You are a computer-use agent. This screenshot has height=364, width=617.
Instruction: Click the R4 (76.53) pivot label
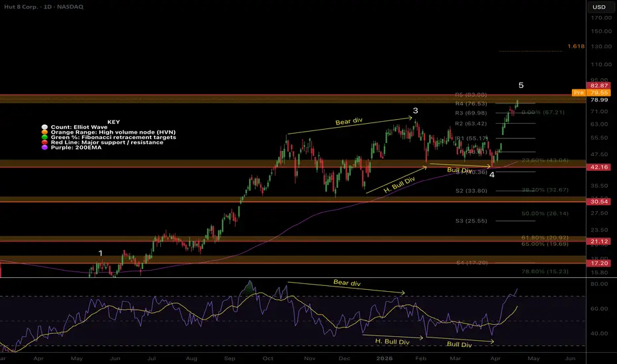(x=471, y=104)
